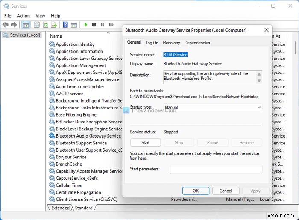Image resolution: width=299 pixels, height=220 pixels.
Task: Click the Name column header
Action: (56, 36)
